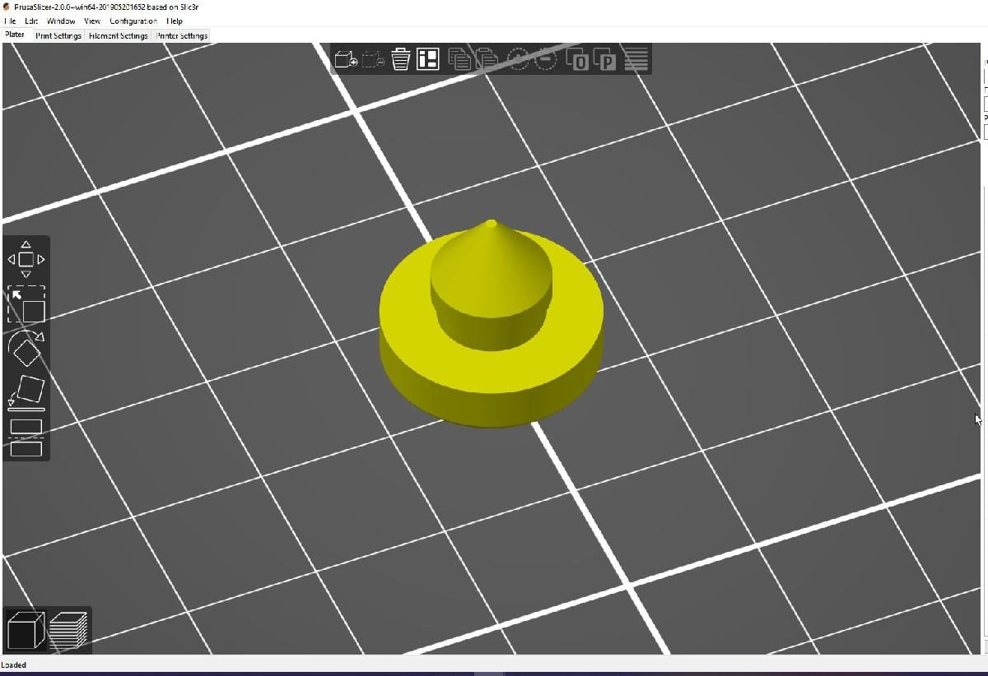The height and width of the screenshot is (676, 988).
Task: Select the Move gizmo tool
Action: 26,259
